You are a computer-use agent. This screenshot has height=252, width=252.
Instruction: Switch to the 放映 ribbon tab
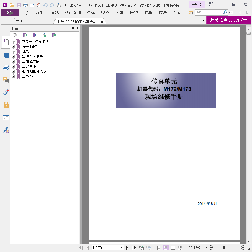tap(163, 12)
